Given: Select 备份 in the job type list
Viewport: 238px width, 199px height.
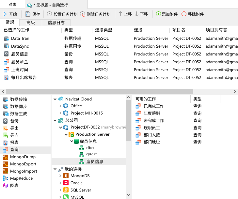Looking at the screenshot, I should click(x=14, y=121).
